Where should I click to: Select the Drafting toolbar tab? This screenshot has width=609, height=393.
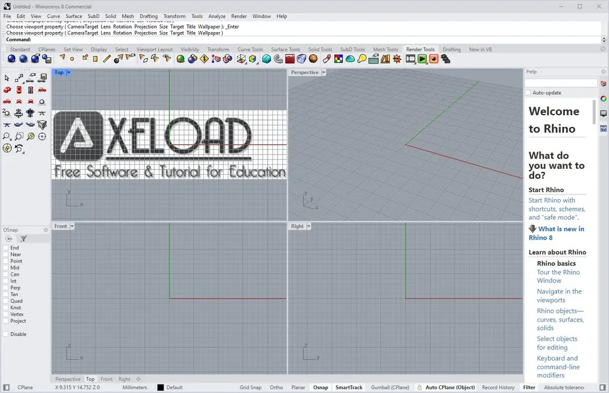click(452, 49)
